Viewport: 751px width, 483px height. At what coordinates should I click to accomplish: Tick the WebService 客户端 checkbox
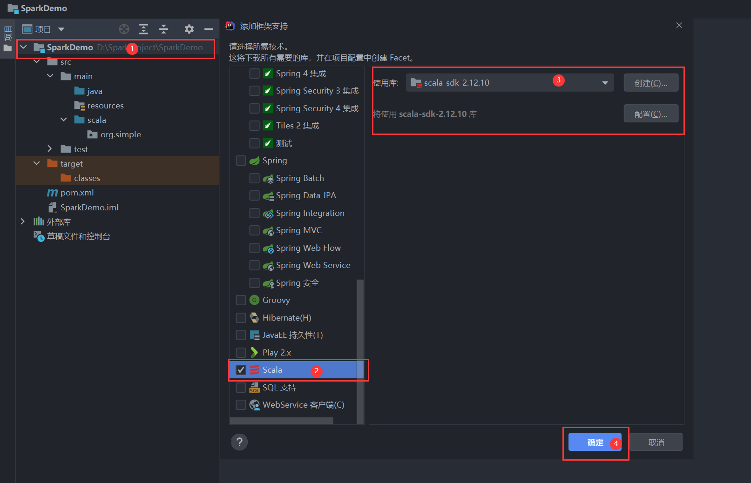(x=241, y=405)
